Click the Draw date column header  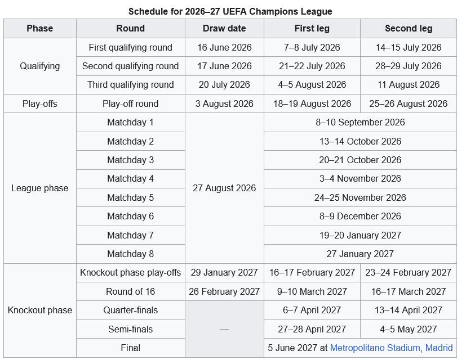click(x=224, y=29)
